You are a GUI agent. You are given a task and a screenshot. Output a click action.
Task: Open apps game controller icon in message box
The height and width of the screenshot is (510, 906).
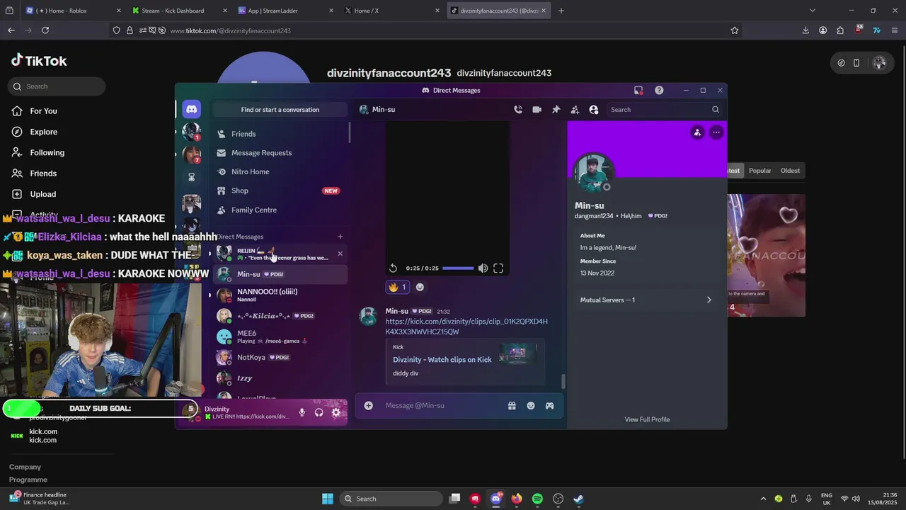pos(549,405)
